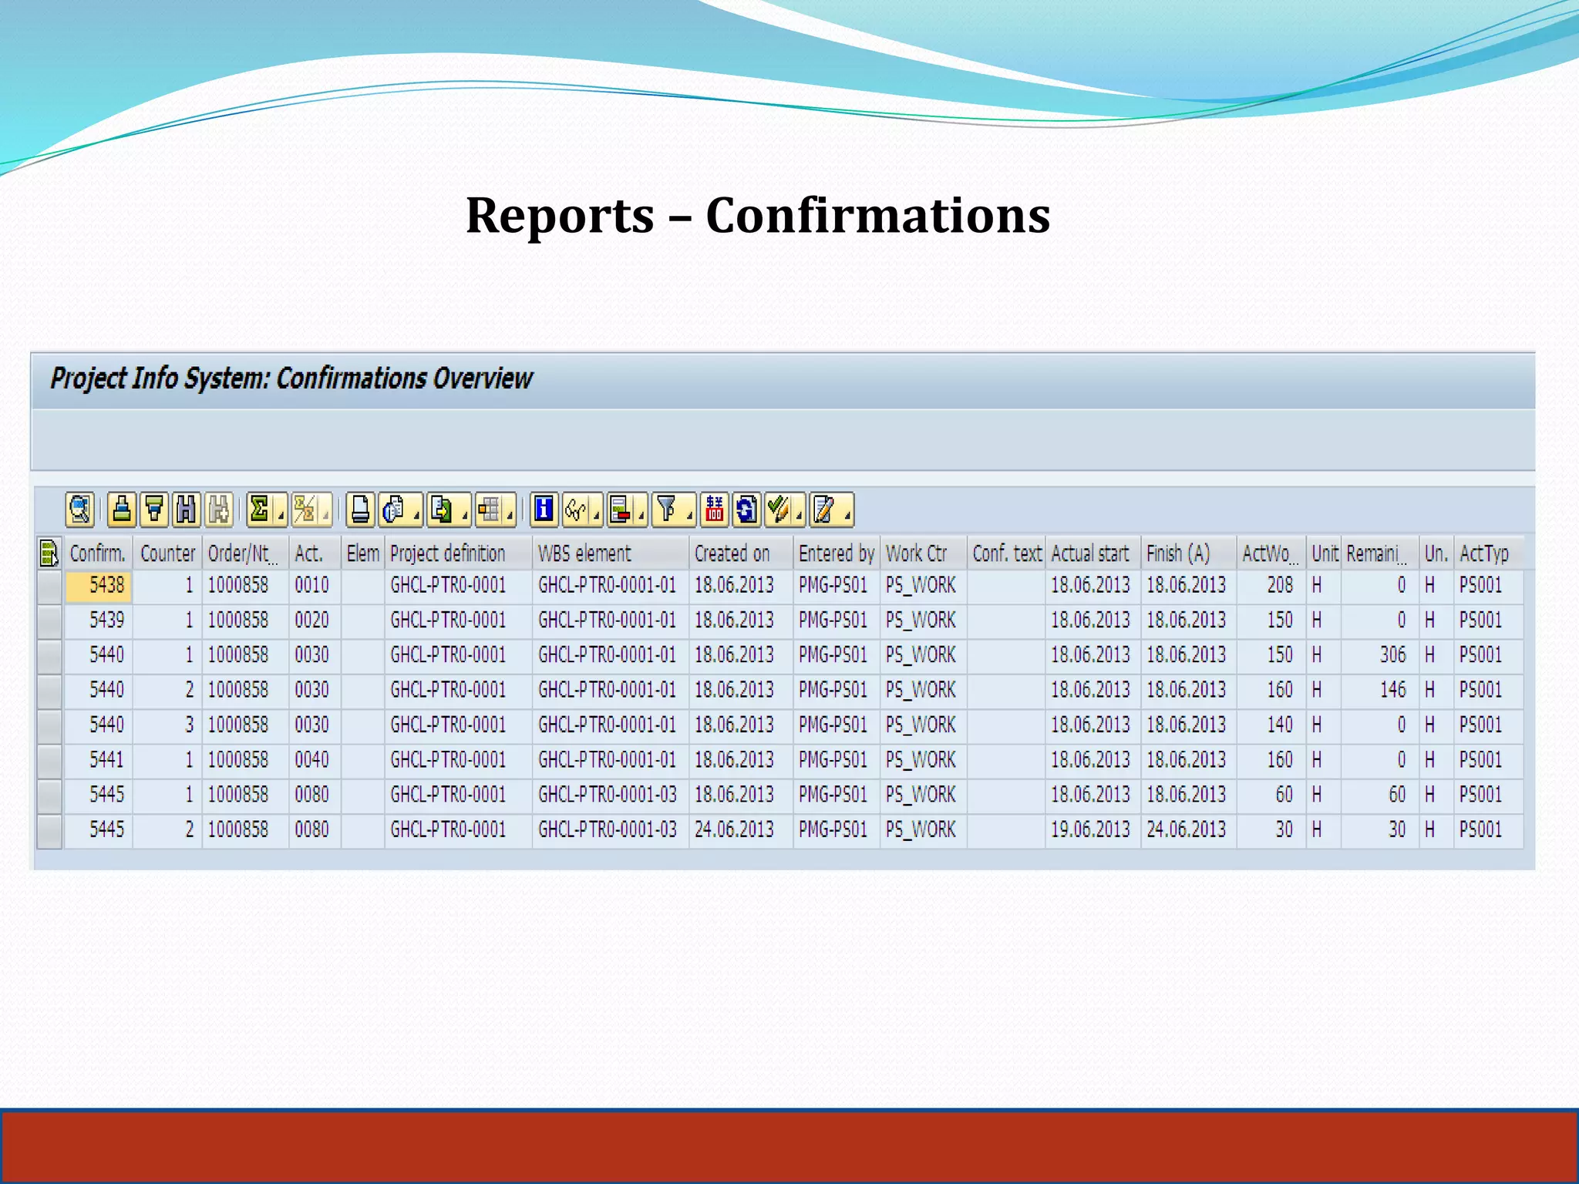This screenshot has height=1184, width=1579.
Task: Click the Project definition column header
Action: coord(459,553)
